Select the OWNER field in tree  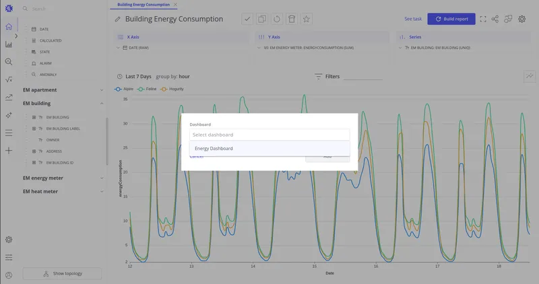pos(53,140)
